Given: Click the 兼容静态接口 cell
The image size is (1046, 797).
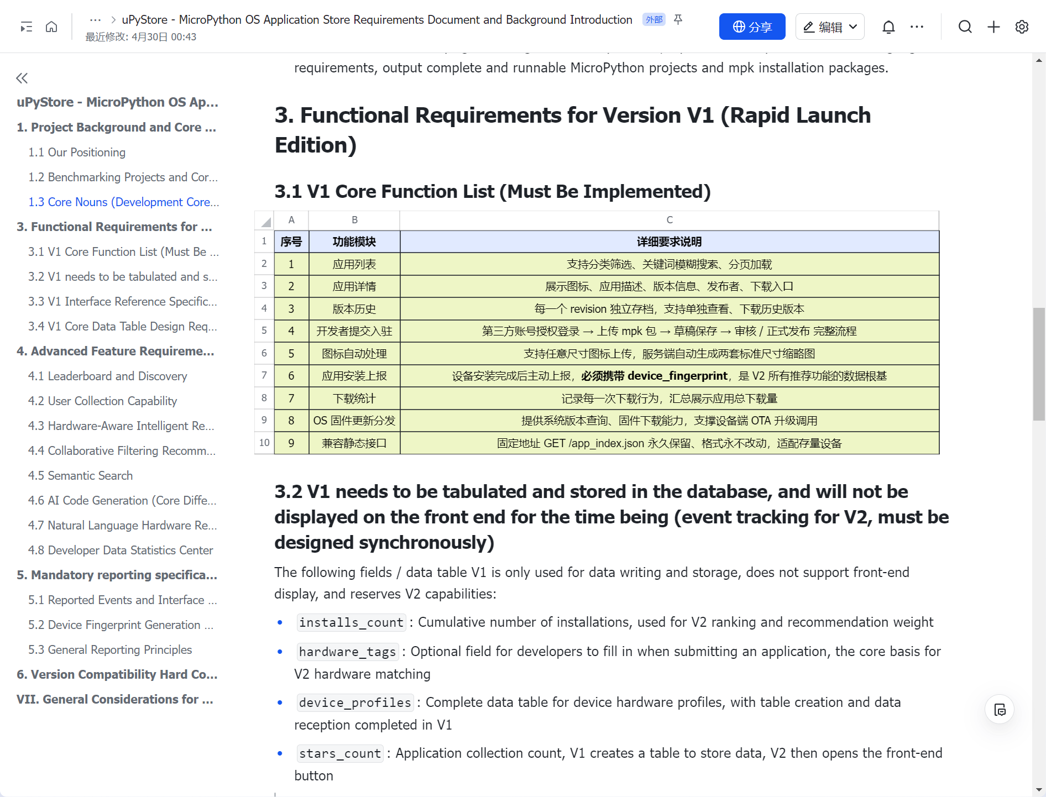Looking at the screenshot, I should 354,443.
